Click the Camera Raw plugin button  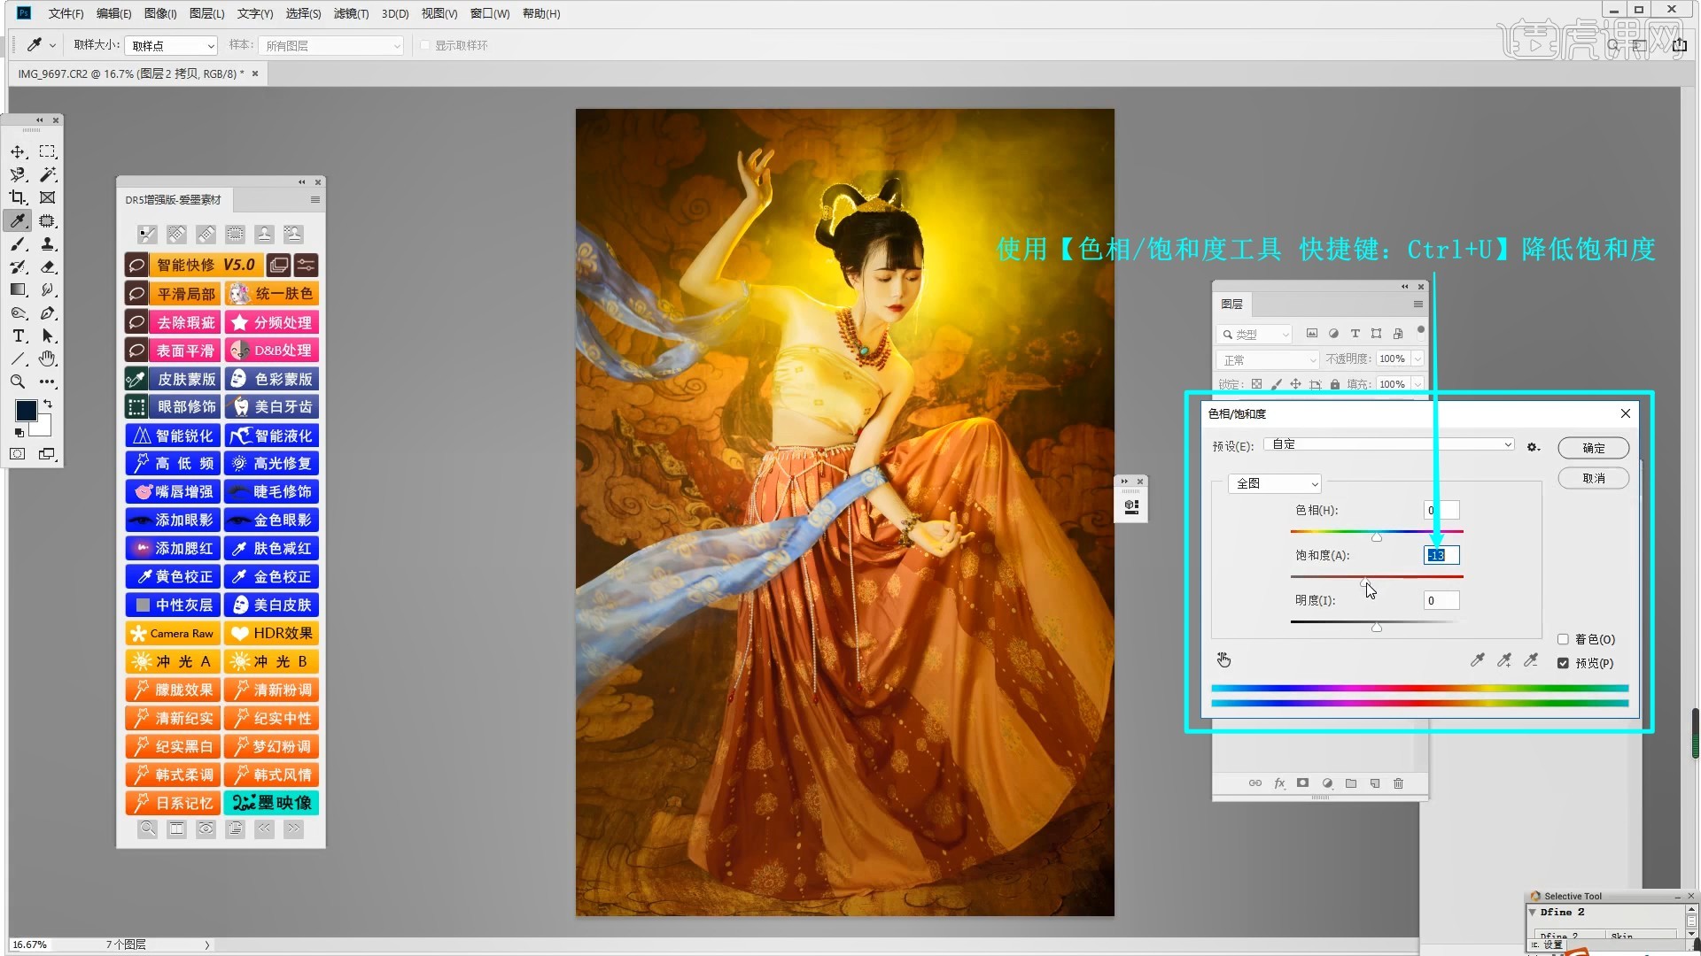coord(173,633)
